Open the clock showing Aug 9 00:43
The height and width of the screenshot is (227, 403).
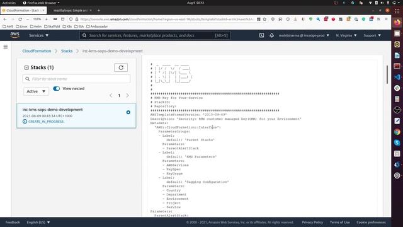click(195, 3)
